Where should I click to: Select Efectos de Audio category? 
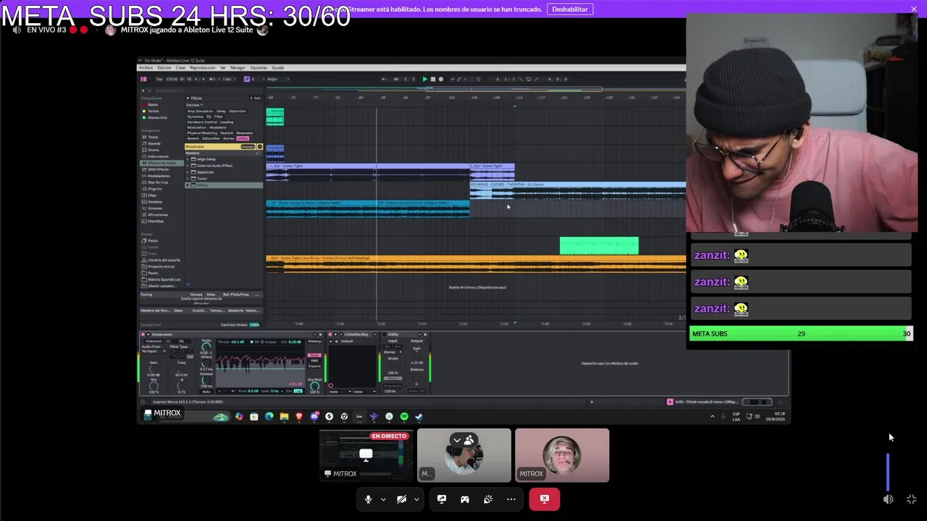pos(162,163)
